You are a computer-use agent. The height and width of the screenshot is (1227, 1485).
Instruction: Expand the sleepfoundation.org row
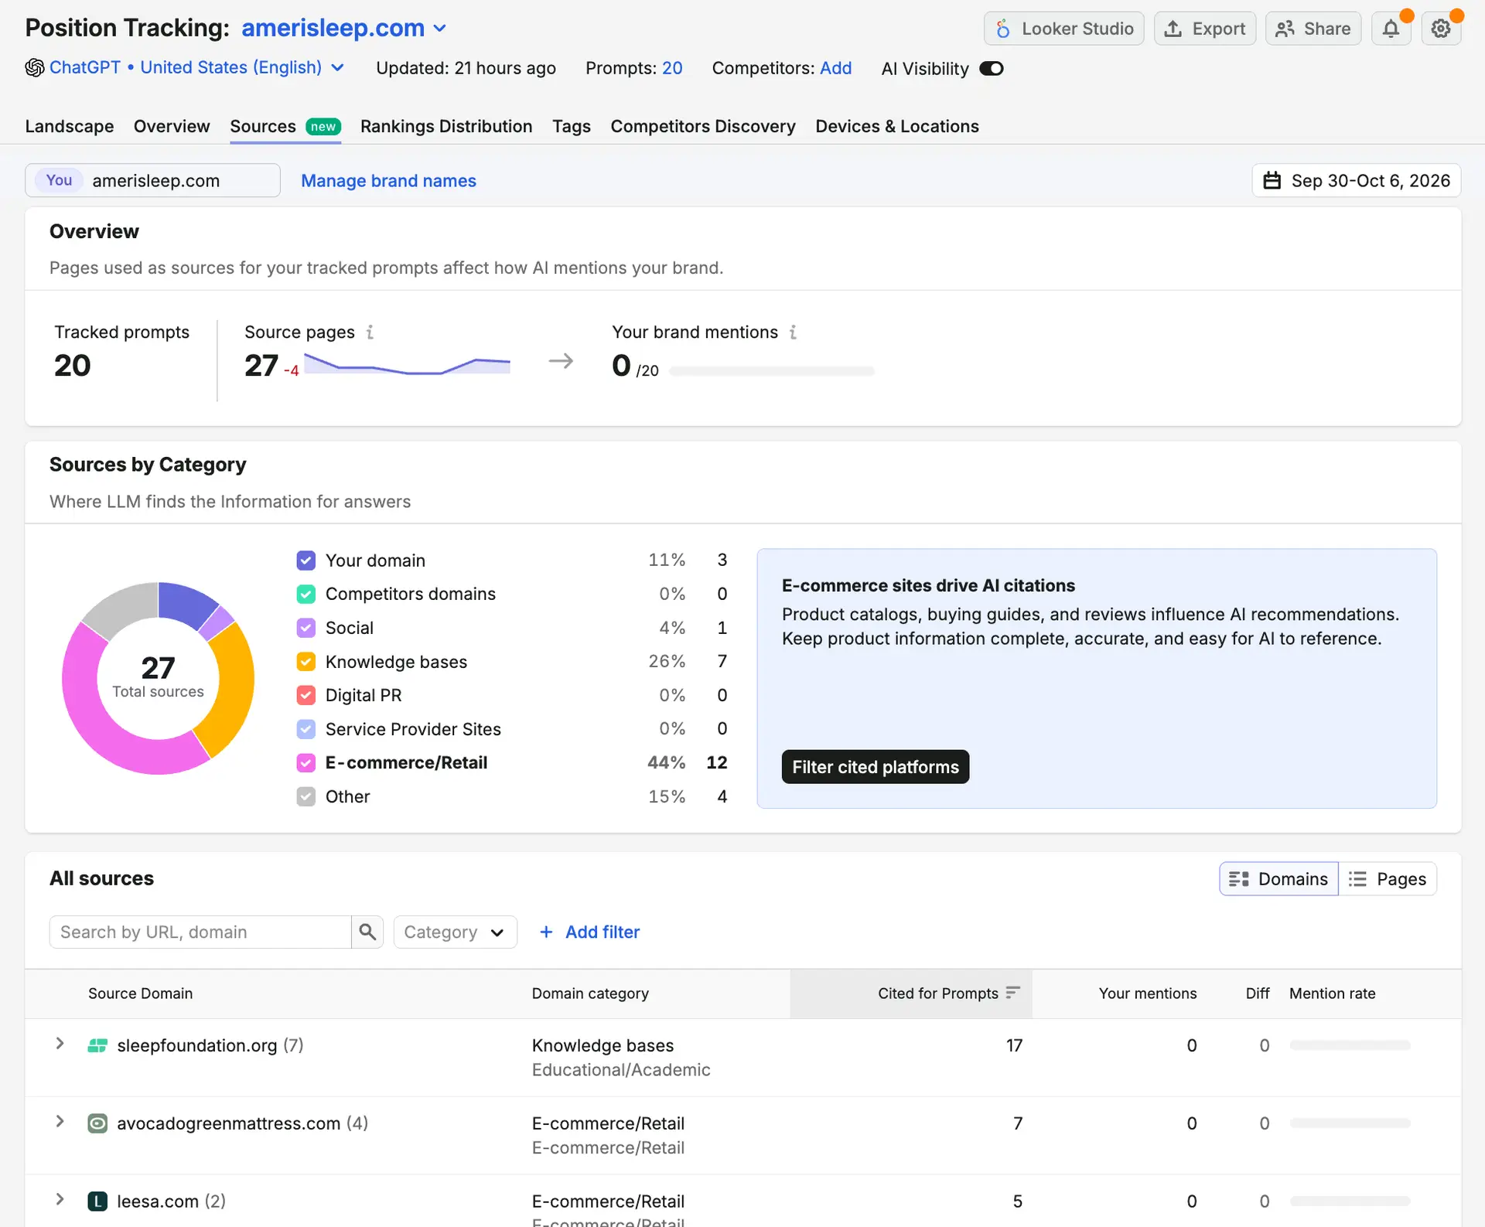pyautogui.click(x=60, y=1044)
